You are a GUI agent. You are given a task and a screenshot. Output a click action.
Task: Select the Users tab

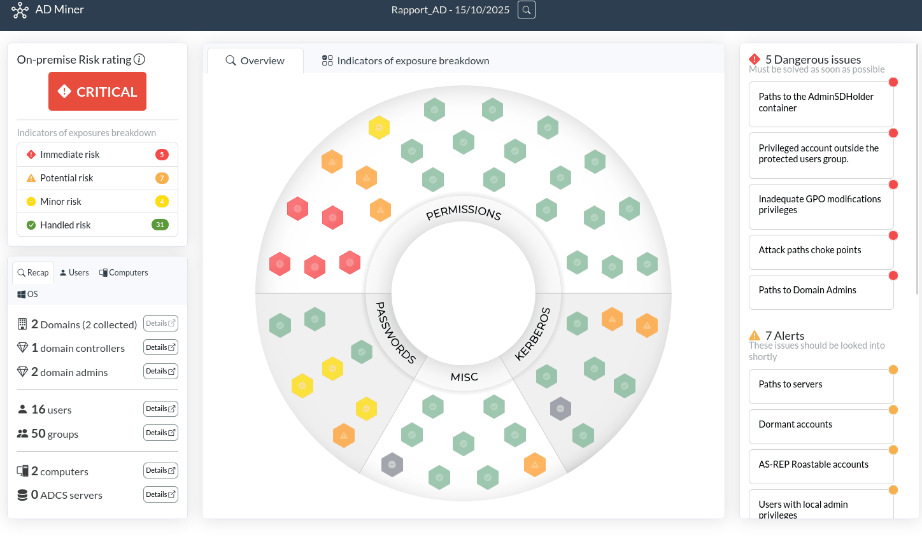(x=74, y=272)
